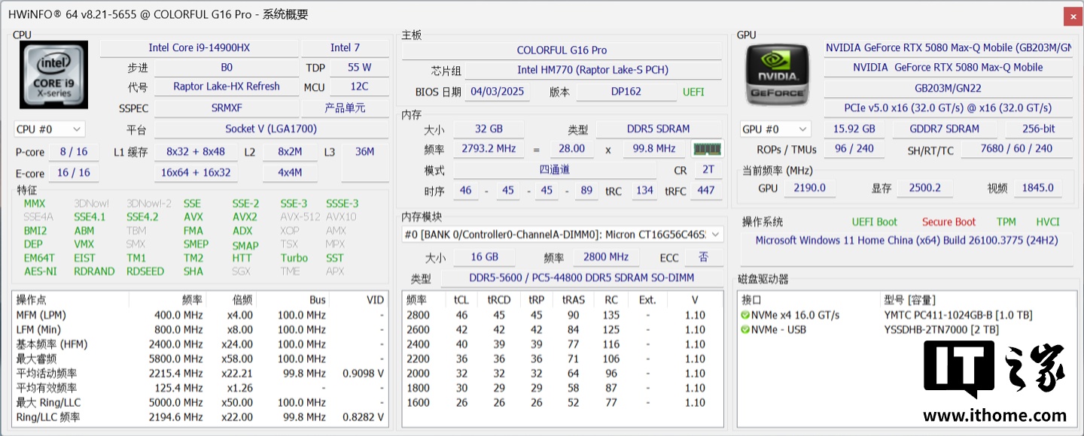Click the www.ithome.com link text
The width and height of the screenshot is (1084, 436).
click(x=994, y=416)
